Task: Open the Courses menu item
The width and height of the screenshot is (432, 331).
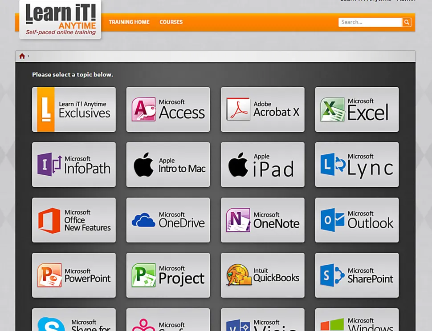Action: pyautogui.click(x=171, y=22)
